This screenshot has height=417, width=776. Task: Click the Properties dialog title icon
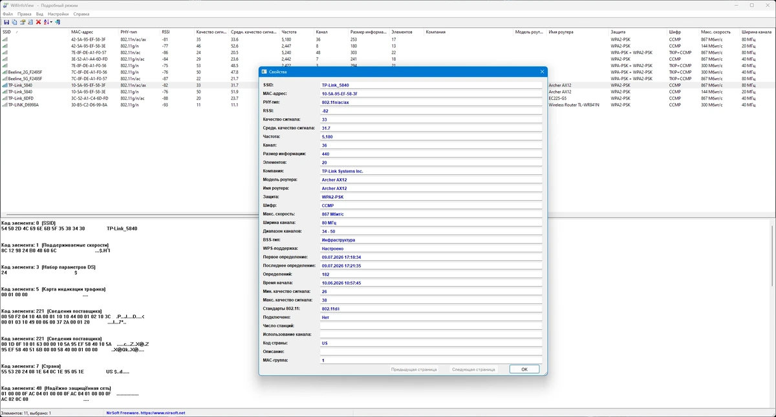click(x=264, y=72)
